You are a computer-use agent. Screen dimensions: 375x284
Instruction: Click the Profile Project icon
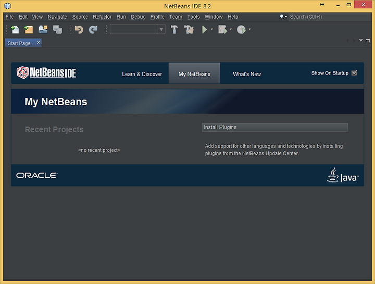(x=241, y=29)
